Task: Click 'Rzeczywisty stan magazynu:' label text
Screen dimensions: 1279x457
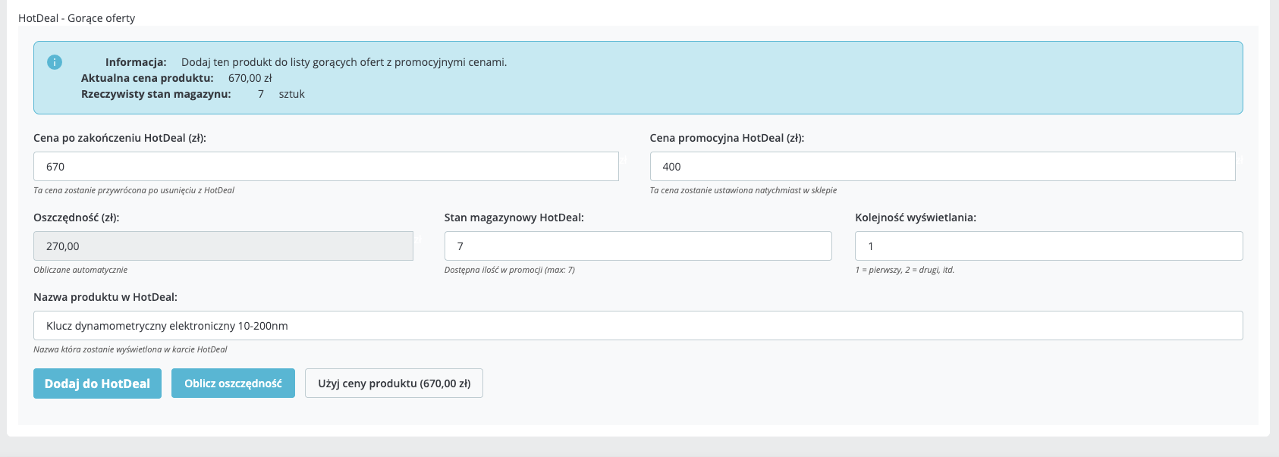Action: pyautogui.click(x=156, y=94)
